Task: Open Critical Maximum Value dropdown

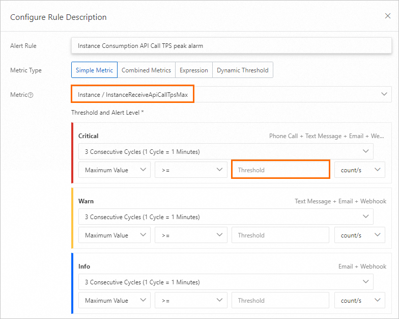Action: click(114, 170)
